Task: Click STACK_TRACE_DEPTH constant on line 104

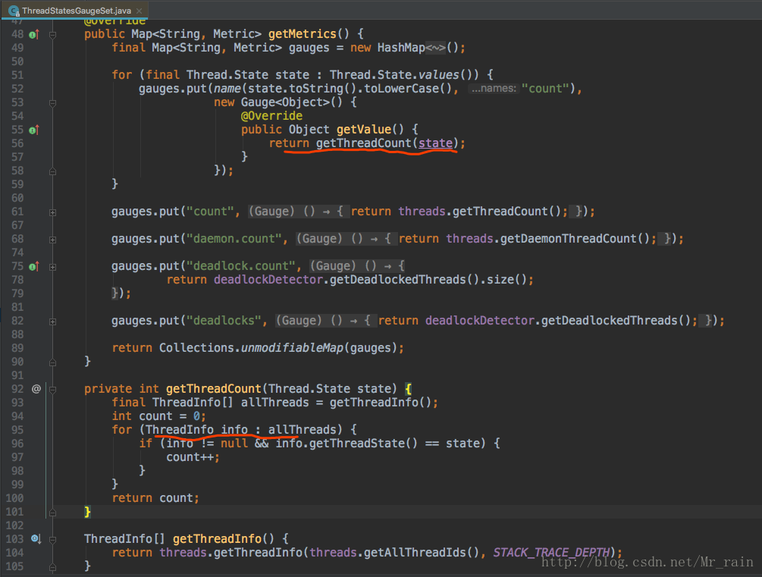Action: click(x=551, y=553)
